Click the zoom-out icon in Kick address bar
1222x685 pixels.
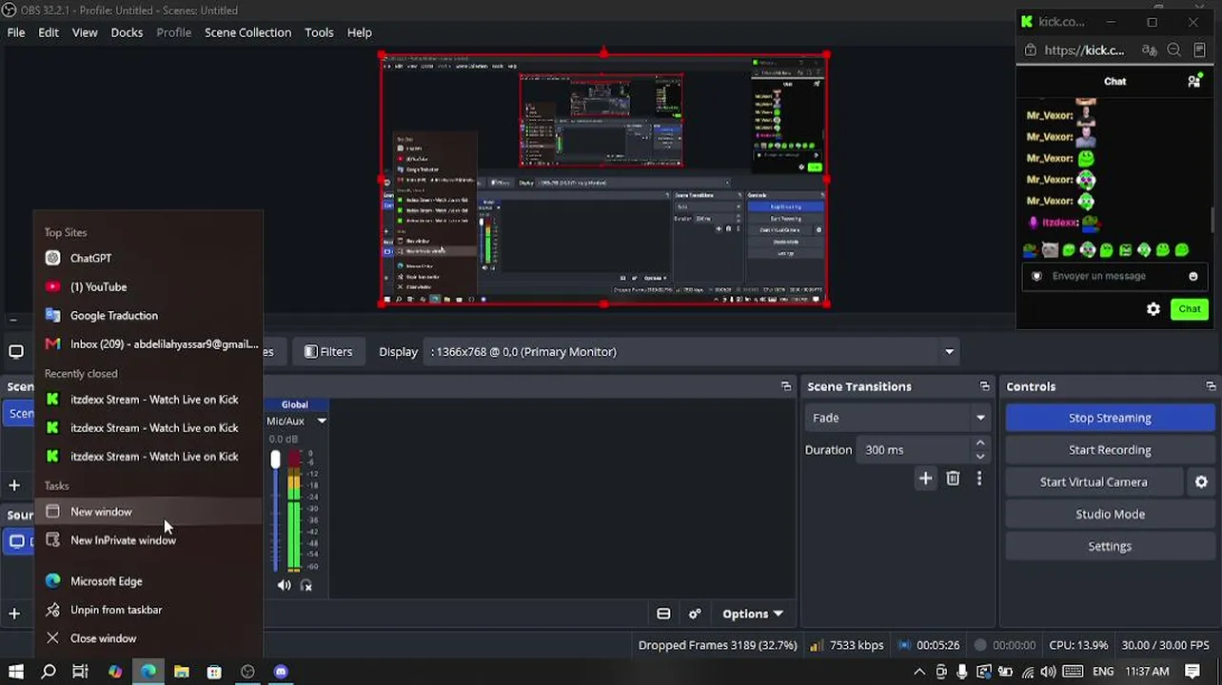click(x=1173, y=50)
